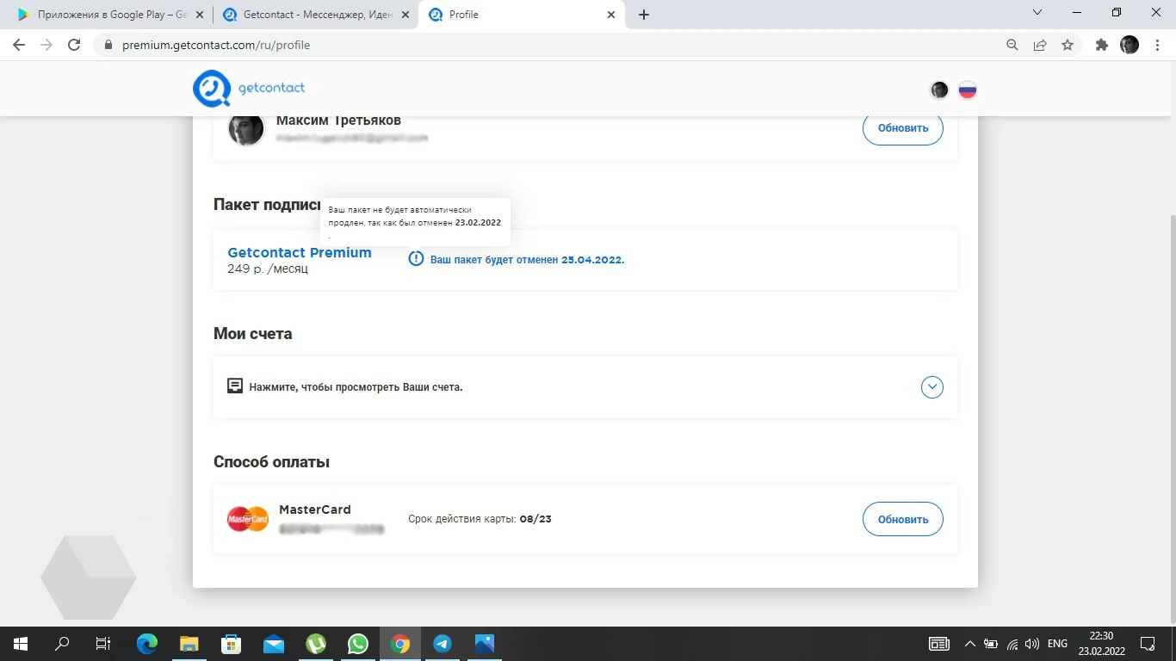Close the Google Play browser tab
This screenshot has height=661, width=1176.
click(201, 15)
